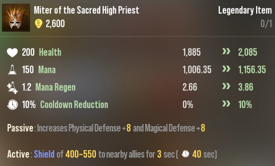Click the white heart Health icon
Screen dimensions: 275x166
(12, 53)
